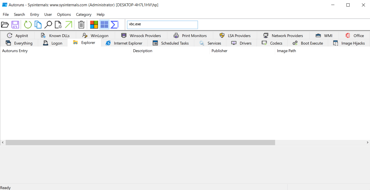Open the Category menu

84,14
